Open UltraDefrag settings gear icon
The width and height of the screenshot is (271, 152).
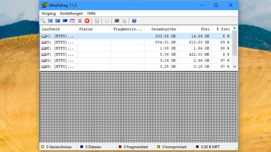[107, 21]
